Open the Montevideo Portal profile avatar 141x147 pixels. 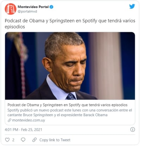pyautogui.click(x=11, y=9)
